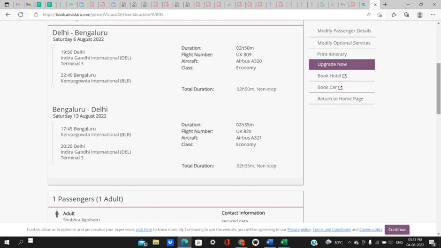441x248 pixels.
Task: Select flight number 'UK 820'
Action: (243, 131)
